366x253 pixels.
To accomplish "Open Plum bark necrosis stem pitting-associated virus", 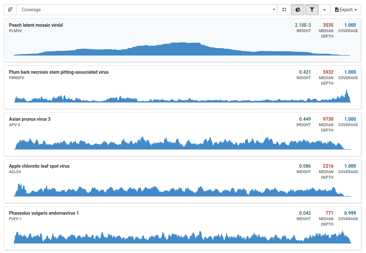I will 59,72.
